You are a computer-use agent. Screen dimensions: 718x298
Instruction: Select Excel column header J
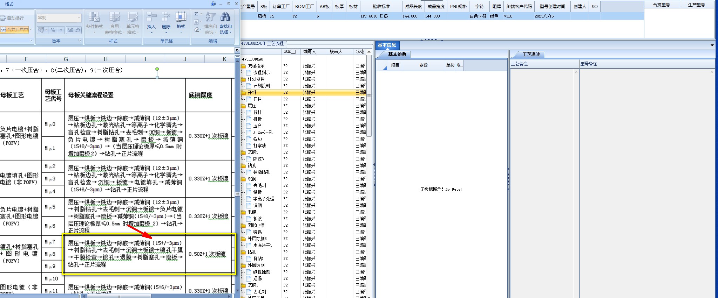pos(185,59)
